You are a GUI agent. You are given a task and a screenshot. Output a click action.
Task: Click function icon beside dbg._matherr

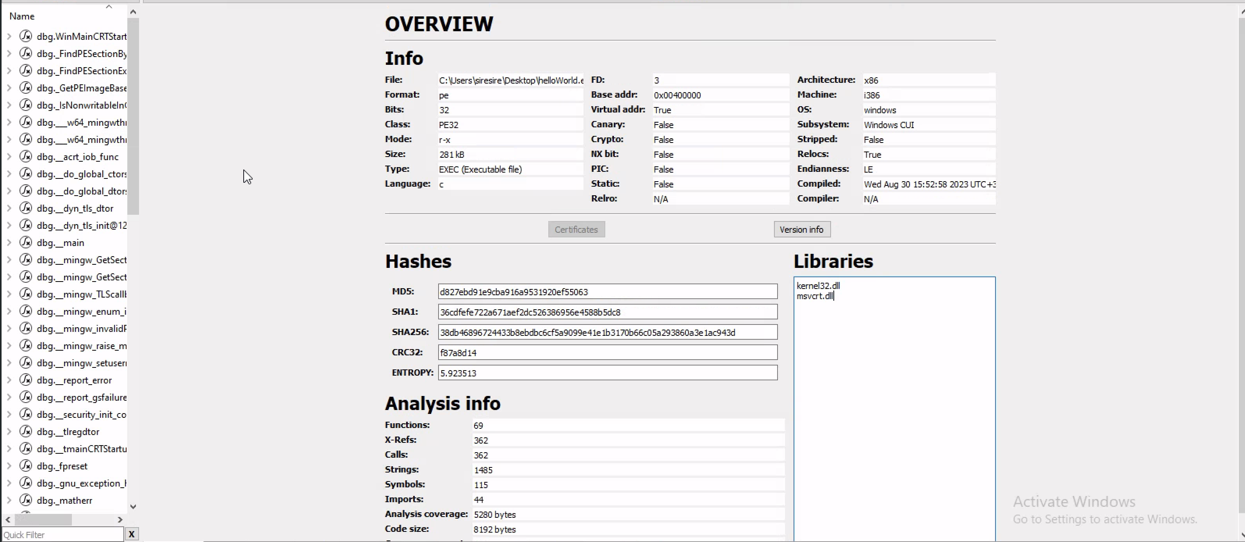tap(26, 500)
